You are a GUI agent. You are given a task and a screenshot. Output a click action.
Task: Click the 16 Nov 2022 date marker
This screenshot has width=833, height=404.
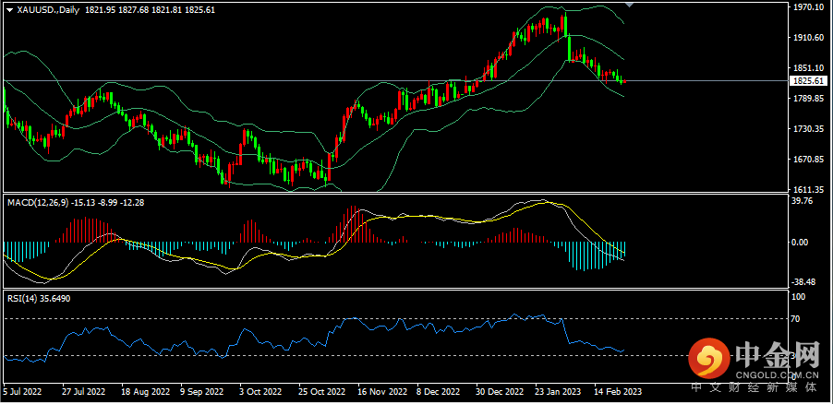(380, 391)
